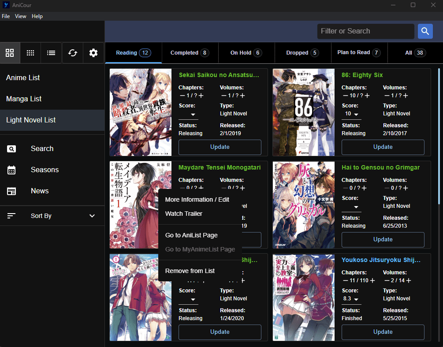
Task: Update Sekai Saikou no Ansatsu entry
Action: pyautogui.click(x=220, y=147)
